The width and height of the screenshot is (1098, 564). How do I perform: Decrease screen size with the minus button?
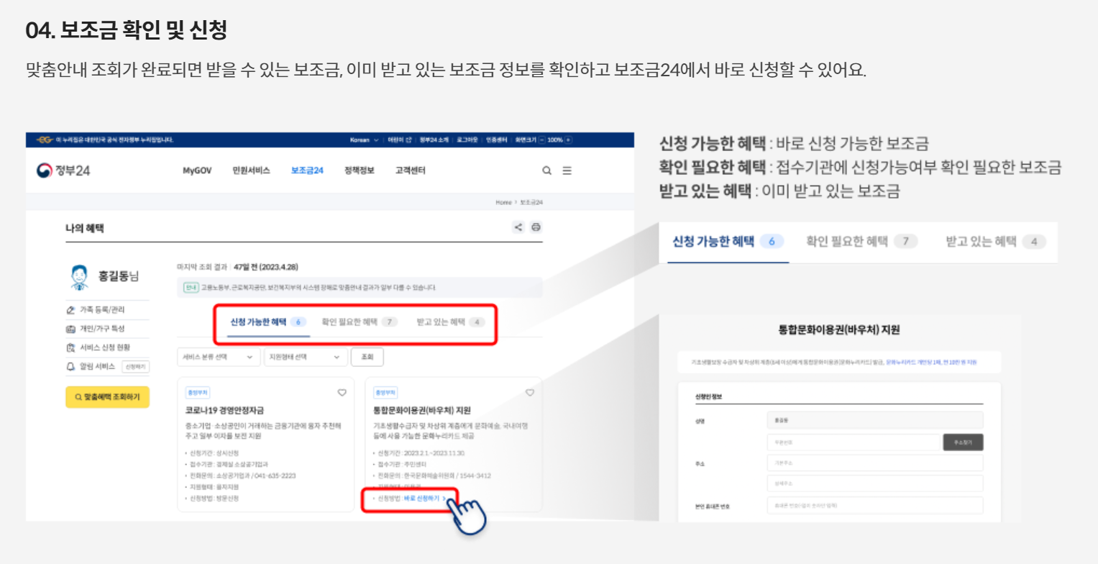541,140
